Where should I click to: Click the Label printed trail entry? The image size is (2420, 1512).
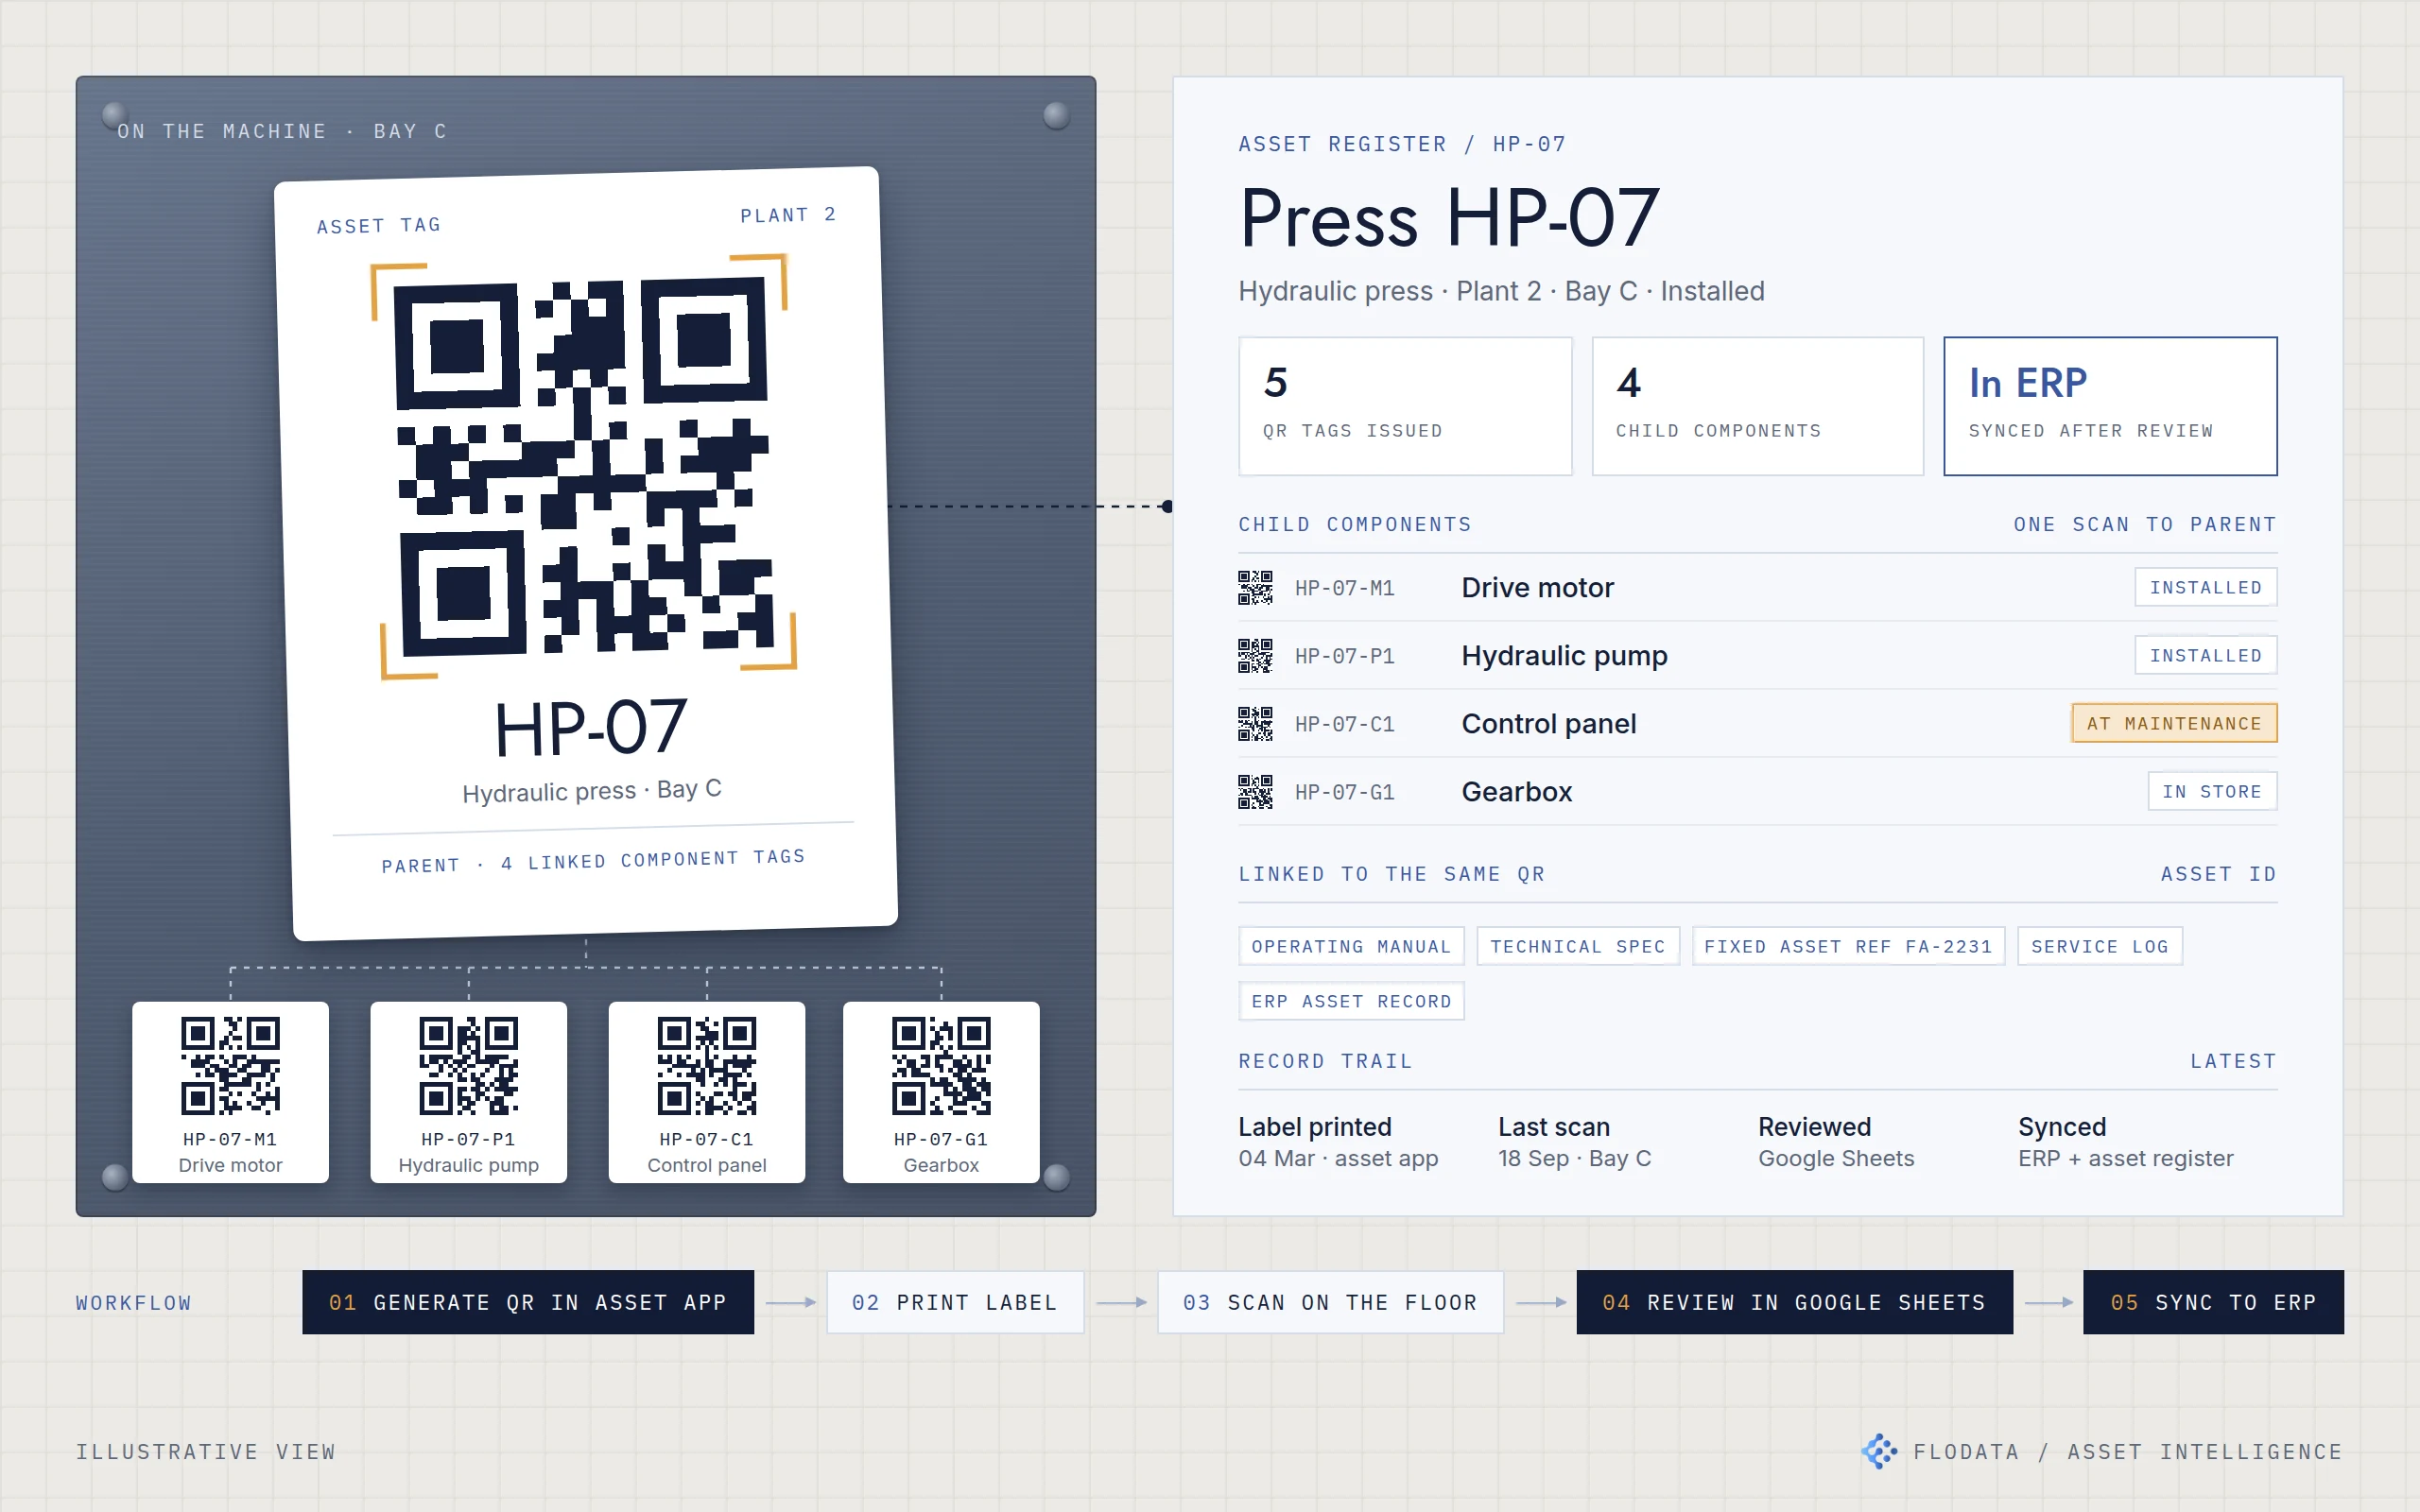click(x=1338, y=1142)
